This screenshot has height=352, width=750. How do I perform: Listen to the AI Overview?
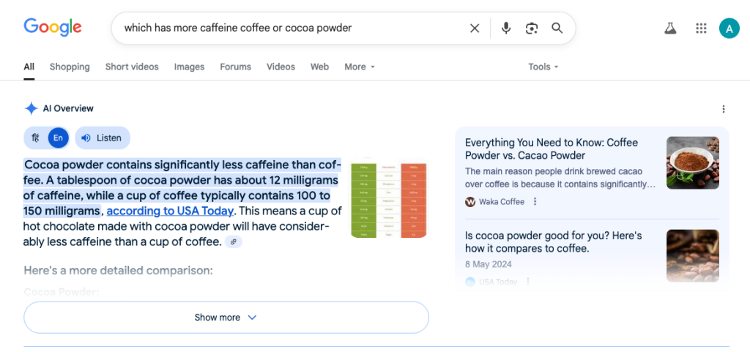click(x=103, y=138)
